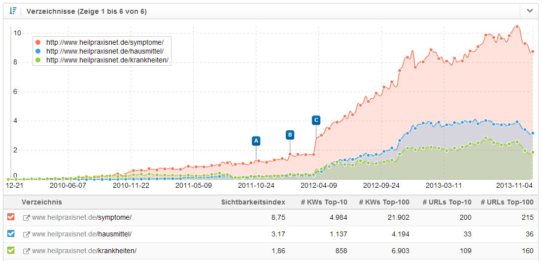Click event pin A on the chart

[x=256, y=141]
